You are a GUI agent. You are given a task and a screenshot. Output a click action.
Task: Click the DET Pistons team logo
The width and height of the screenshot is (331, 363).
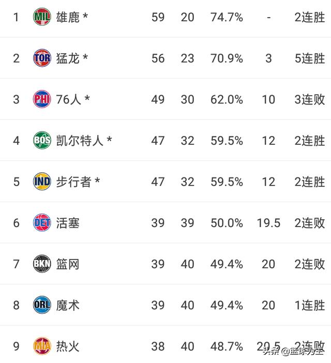pyautogui.click(x=42, y=222)
